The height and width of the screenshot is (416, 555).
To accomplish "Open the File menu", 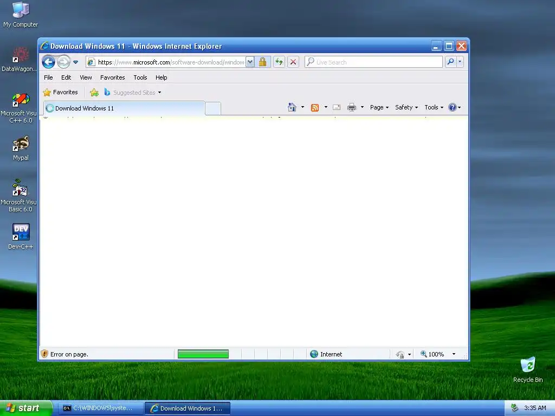I will [48, 77].
